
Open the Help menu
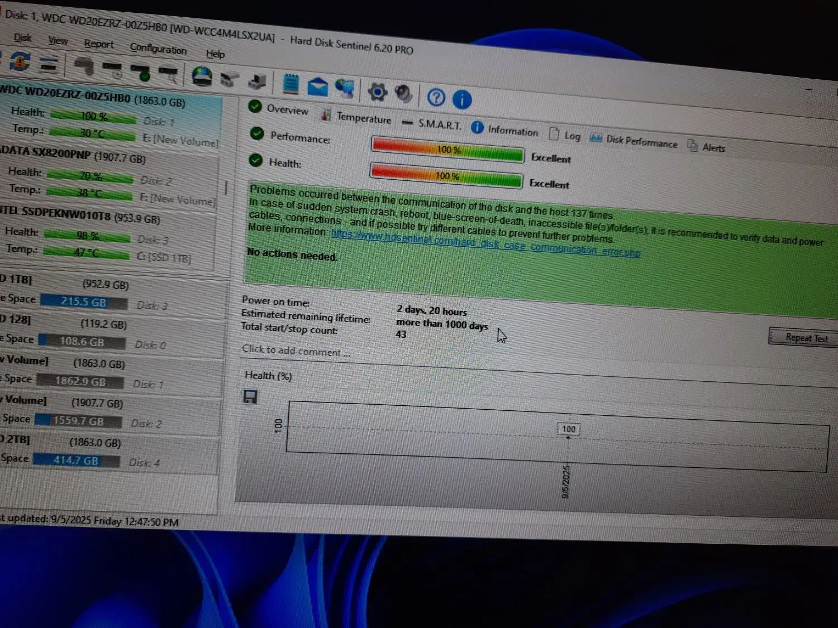tap(215, 54)
